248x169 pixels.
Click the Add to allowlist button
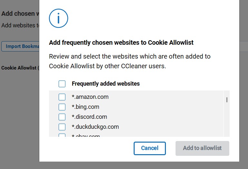(x=202, y=148)
